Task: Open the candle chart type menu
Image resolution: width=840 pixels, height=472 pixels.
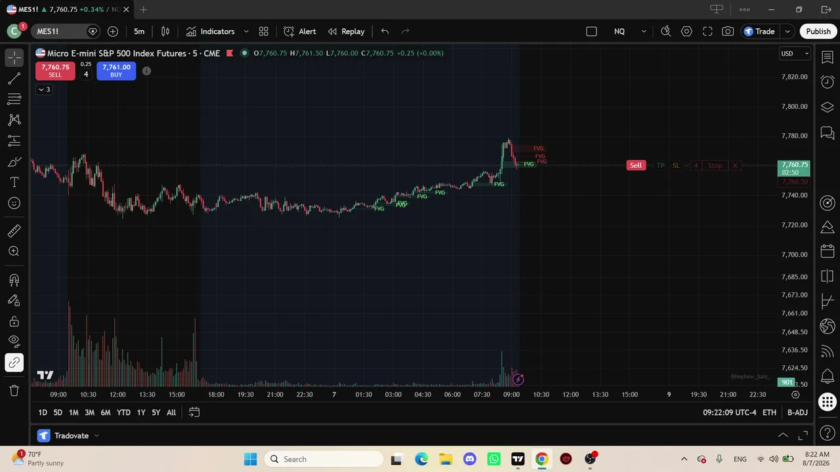Action: click(x=165, y=31)
